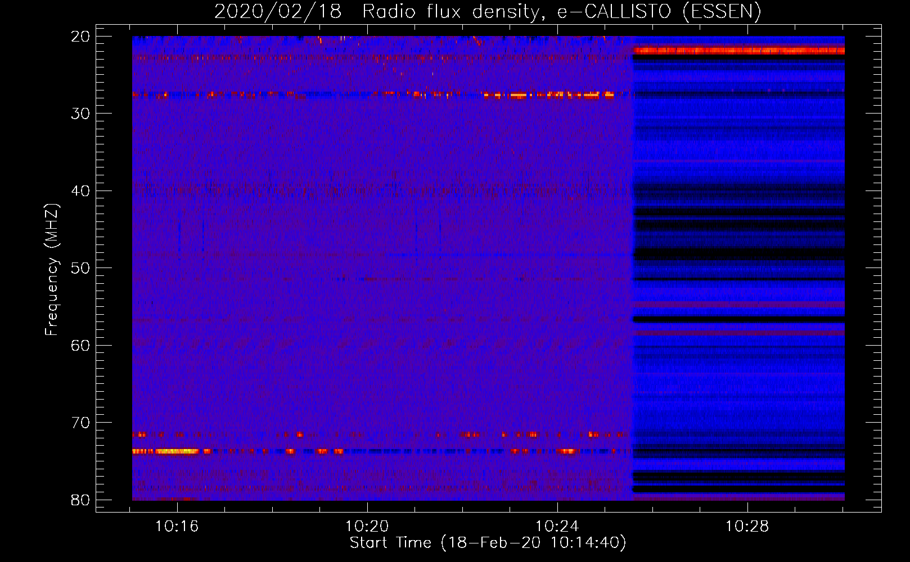
Task: Click the 50 frequency tick label
Action: 80,268
